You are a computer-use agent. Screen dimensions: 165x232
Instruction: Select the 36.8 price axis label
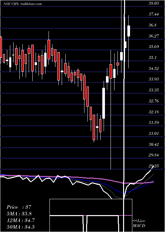152,25
